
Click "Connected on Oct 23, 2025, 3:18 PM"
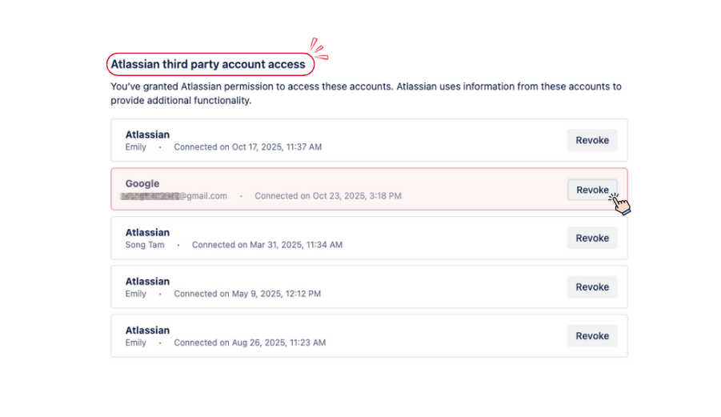coord(328,195)
